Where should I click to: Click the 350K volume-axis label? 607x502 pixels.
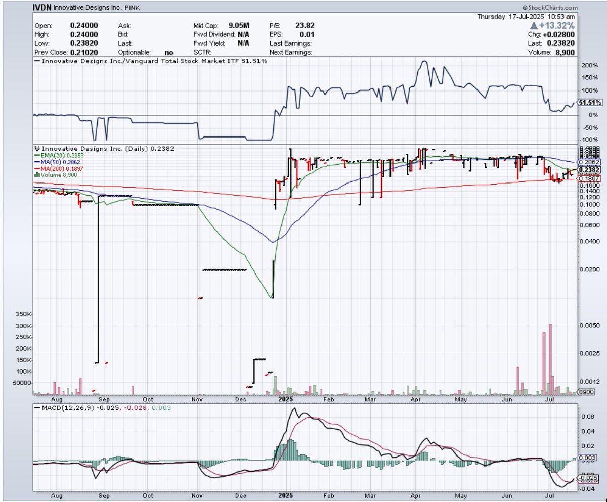[24, 314]
